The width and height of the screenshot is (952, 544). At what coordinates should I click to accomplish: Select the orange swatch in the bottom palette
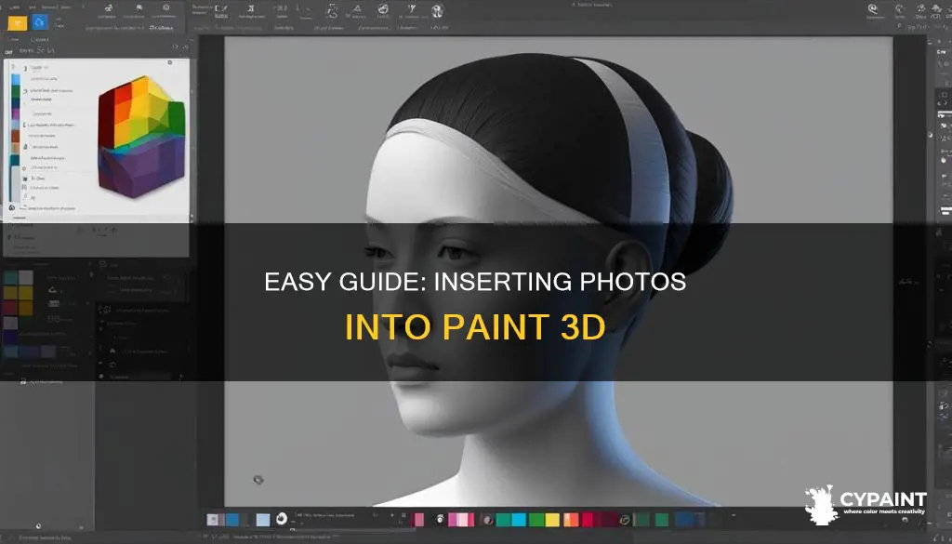[571, 520]
